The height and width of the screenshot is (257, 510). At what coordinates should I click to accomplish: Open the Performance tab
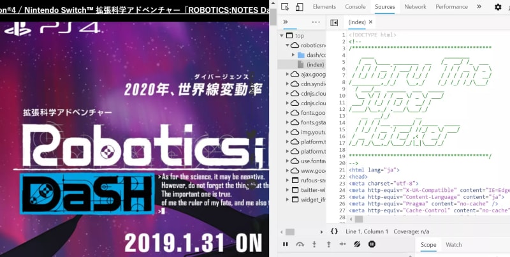point(451,6)
